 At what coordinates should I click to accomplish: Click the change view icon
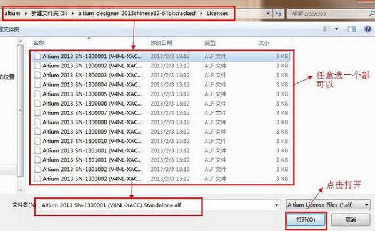click(327, 29)
